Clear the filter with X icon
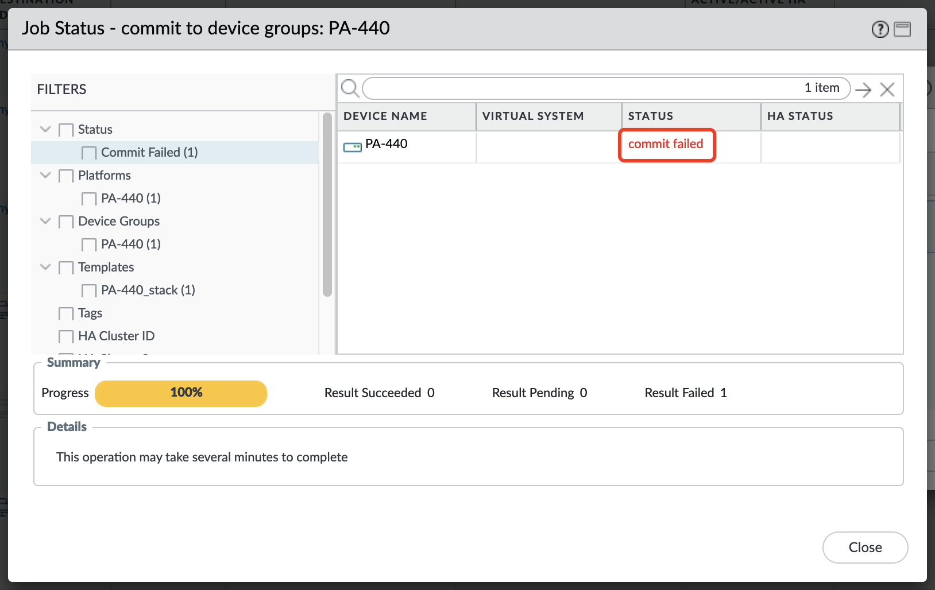The width and height of the screenshot is (935, 590). tap(887, 90)
